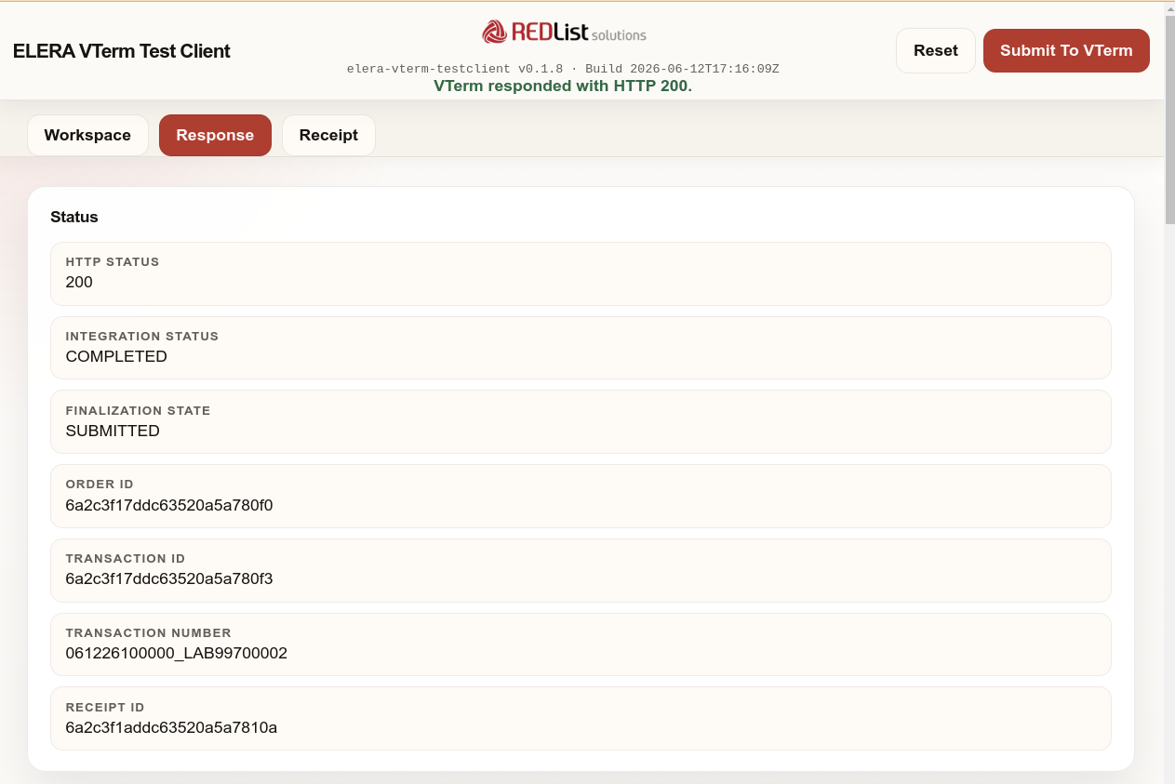Click the RECEIPT ID field label
Viewport: 1175px width, 784px height.
point(105,707)
